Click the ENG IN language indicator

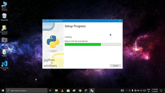(148, 91)
